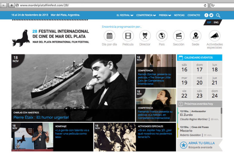Open the Noticias menu item
234x156 pixels.
179,15
